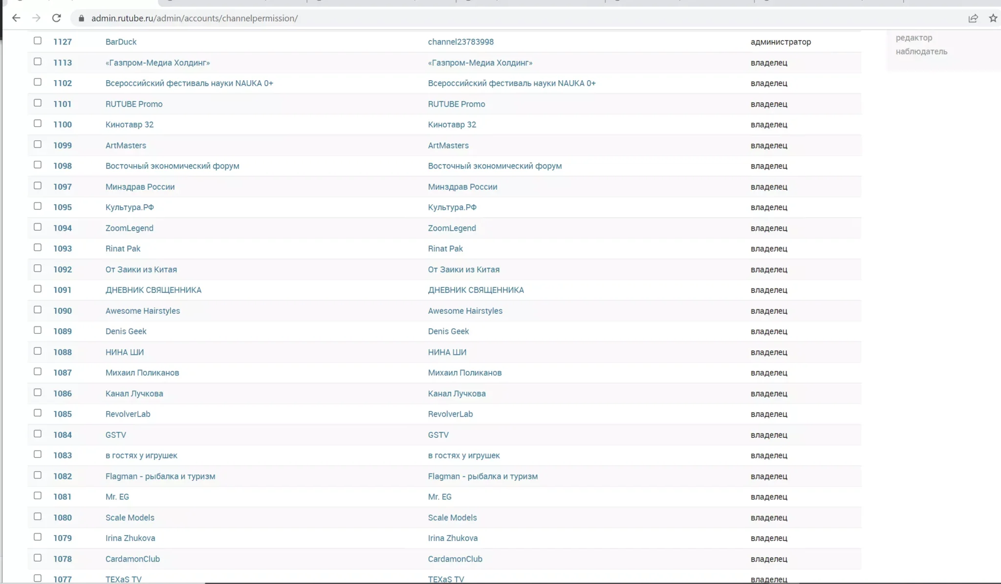Click the владелец role cell for Кинотавр 32
The width and height of the screenshot is (1001, 584).
[x=769, y=125]
